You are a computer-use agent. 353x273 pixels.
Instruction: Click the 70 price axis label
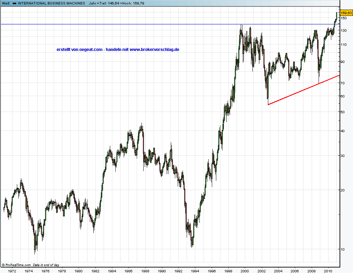coord(343,83)
